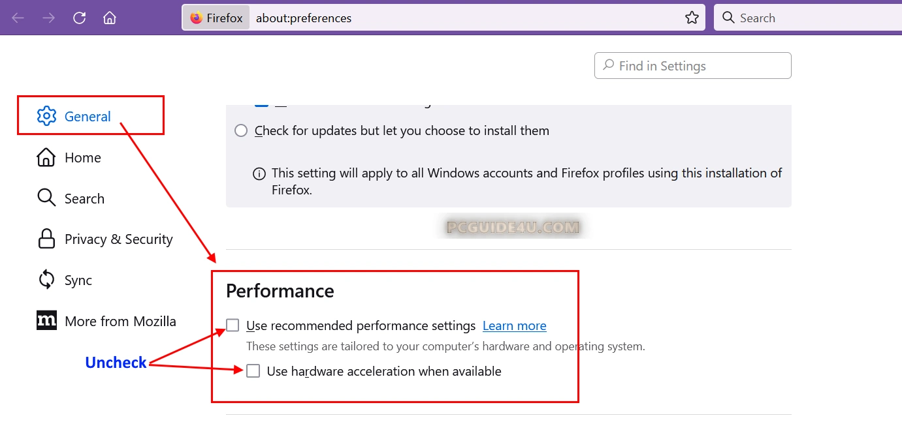The image size is (902, 422).
Task: Click the browser forward arrow
Action: 48,18
